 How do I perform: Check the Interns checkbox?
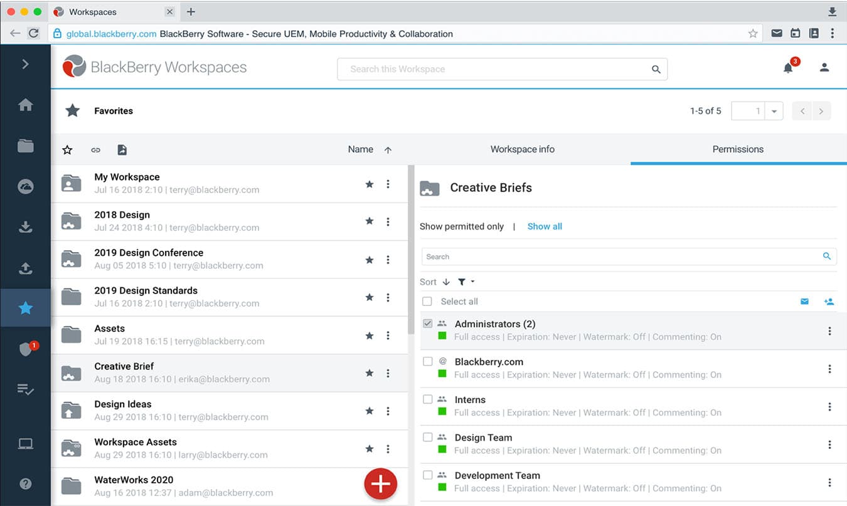tap(427, 399)
